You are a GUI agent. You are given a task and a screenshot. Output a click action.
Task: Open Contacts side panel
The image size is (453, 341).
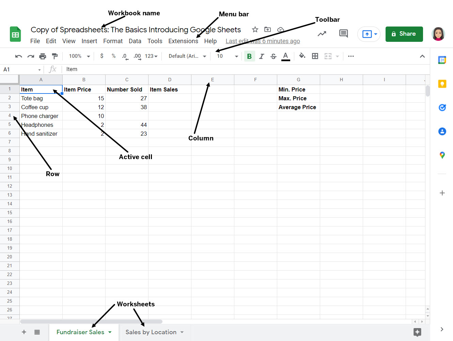coord(442,131)
